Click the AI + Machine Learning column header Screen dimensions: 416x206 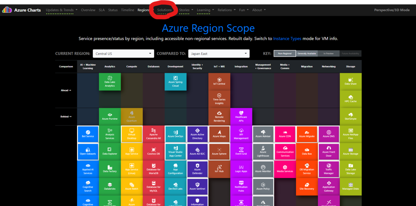(88, 66)
